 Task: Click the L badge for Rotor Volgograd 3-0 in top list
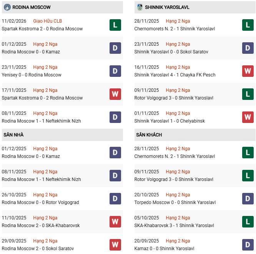(248, 94)
